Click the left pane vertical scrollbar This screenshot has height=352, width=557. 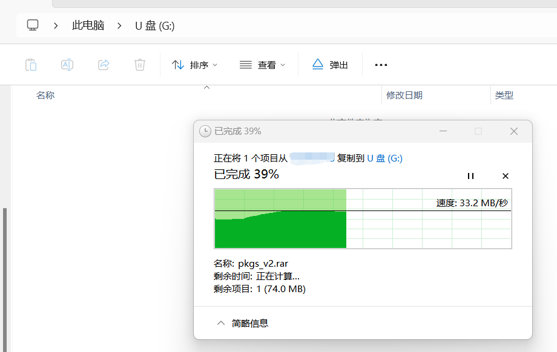click(x=5, y=278)
